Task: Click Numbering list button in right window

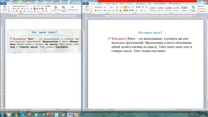Action: (x=129, y=7)
